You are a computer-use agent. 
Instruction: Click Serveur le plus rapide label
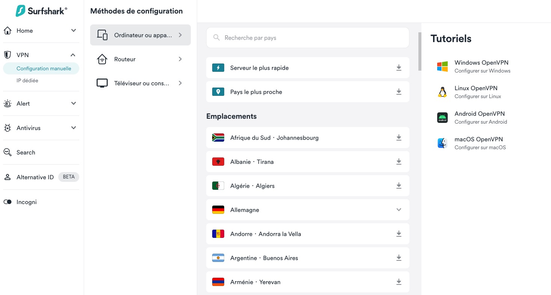[x=260, y=68]
